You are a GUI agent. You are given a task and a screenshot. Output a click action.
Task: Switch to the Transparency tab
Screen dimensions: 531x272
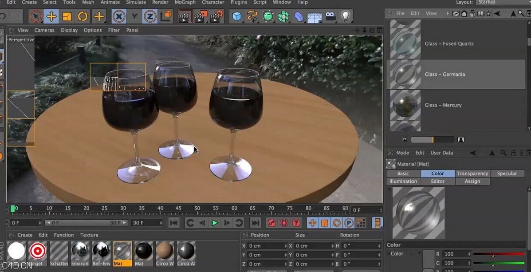click(472, 173)
